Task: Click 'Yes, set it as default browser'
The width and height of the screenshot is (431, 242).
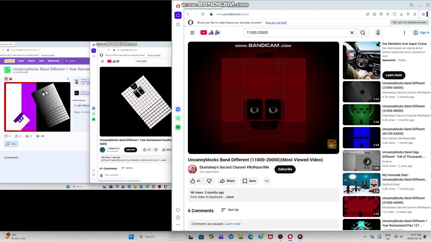Action: [409, 23]
